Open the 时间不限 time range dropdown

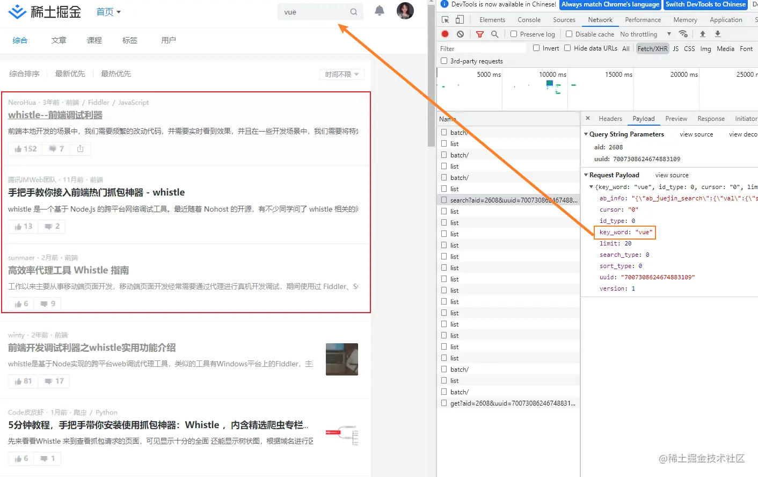pos(342,74)
